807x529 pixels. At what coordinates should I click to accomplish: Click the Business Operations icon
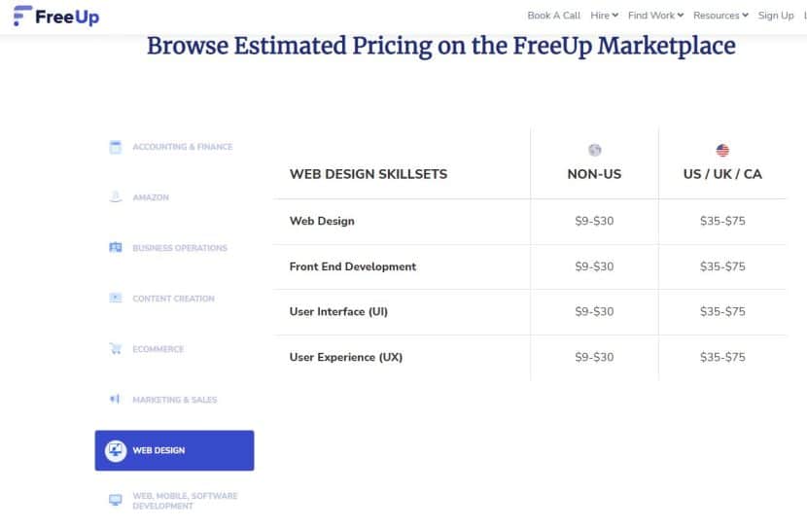tap(115, 248)
